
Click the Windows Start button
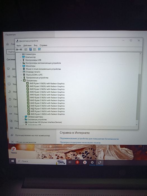click(x=13, y=161)
